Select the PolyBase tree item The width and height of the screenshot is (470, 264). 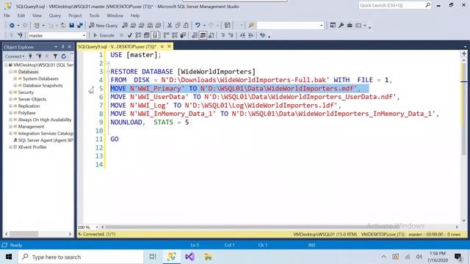(26, 113)
